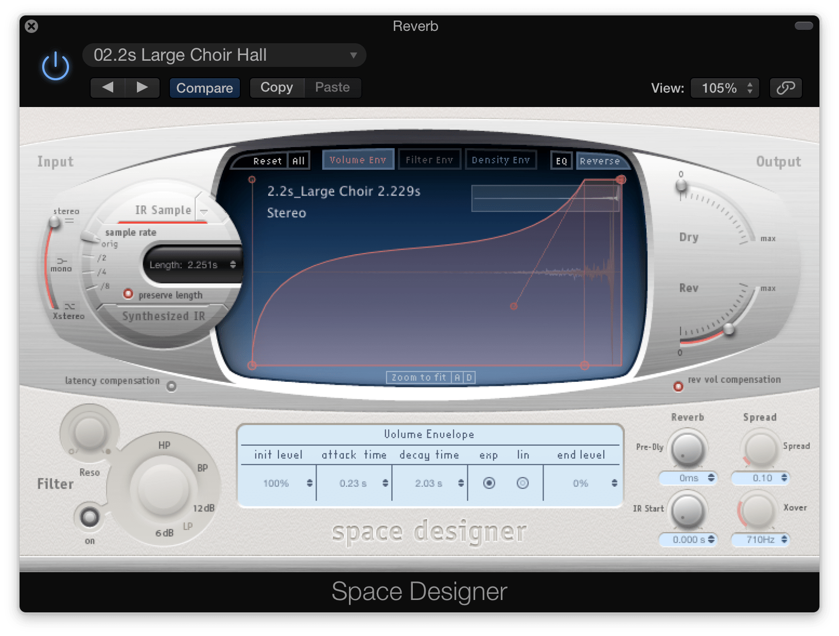Toggle preserve length option
Screen dimensions: 839x636
(128, 294)
